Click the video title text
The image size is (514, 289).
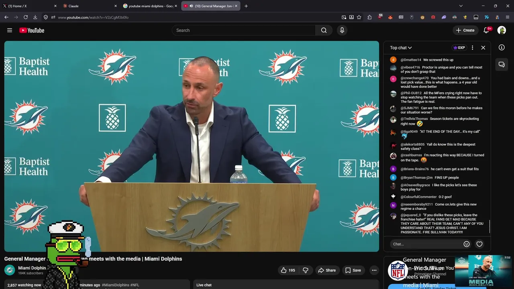click(93, 259)
